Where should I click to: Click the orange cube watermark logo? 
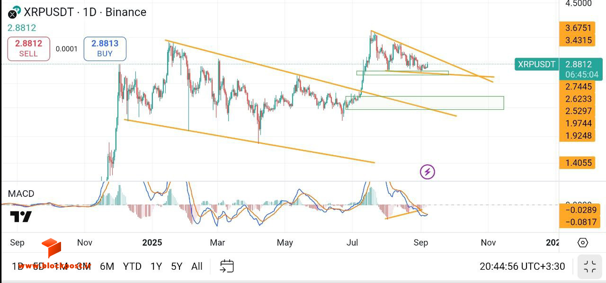tap(51, 248)
